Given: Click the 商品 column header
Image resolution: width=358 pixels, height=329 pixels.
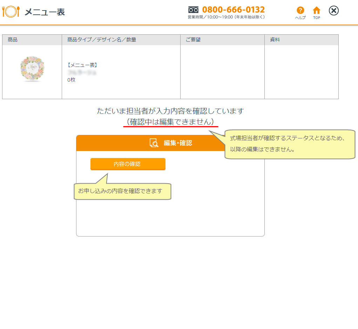Looking at the screenshot, I should pos(13,40).
